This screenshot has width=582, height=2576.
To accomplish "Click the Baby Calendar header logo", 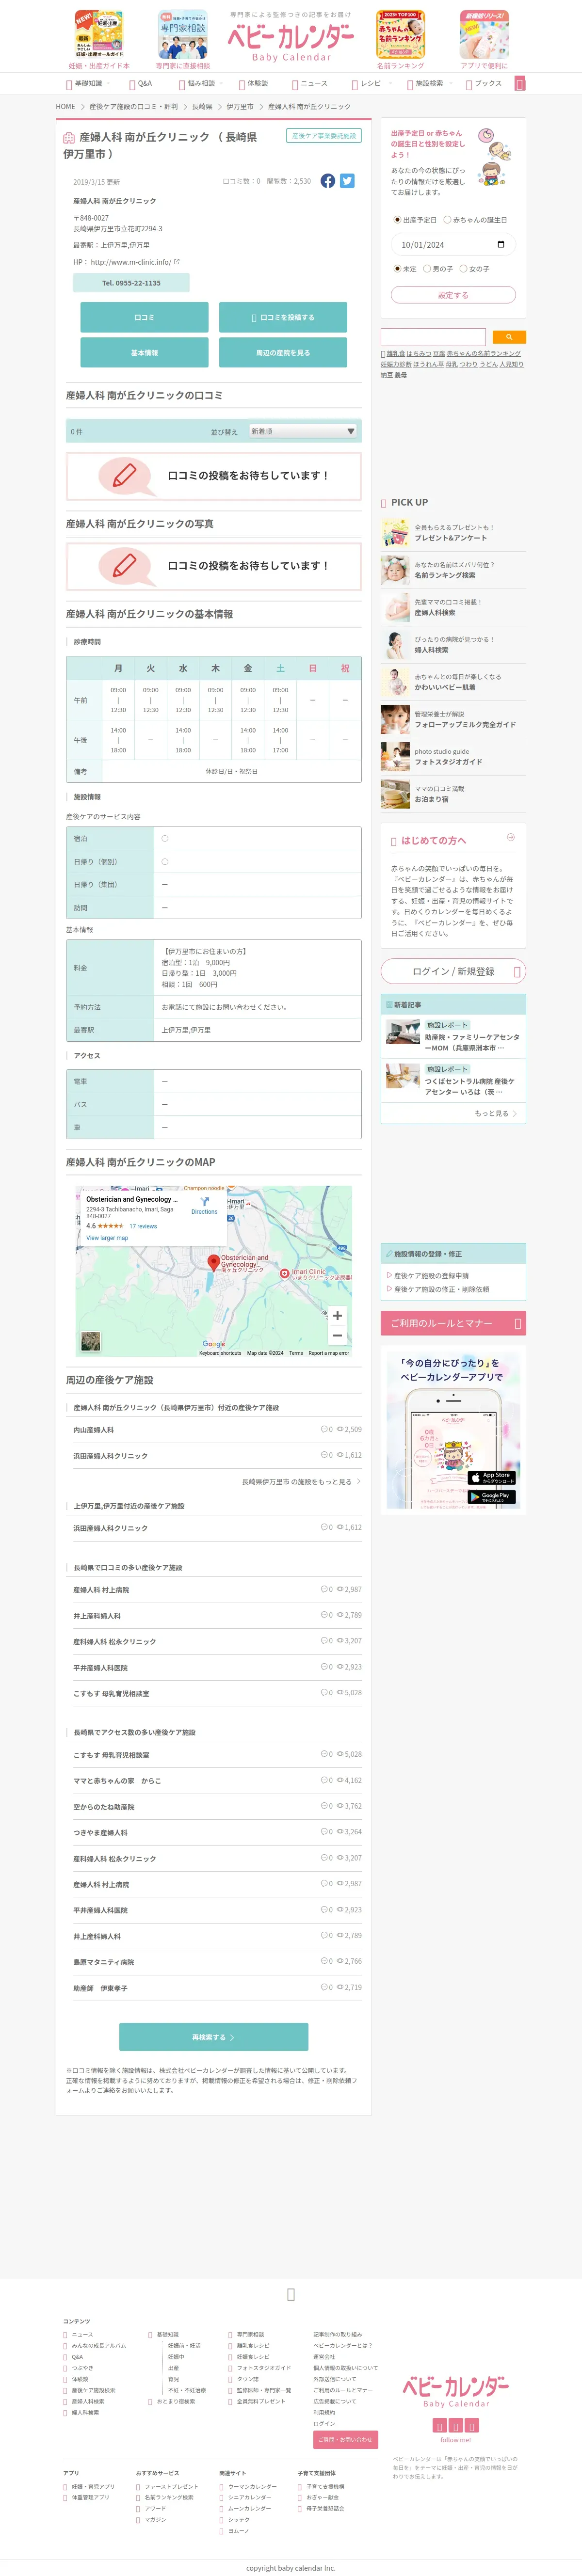I will pyautogui.click(x=291, y=42).
